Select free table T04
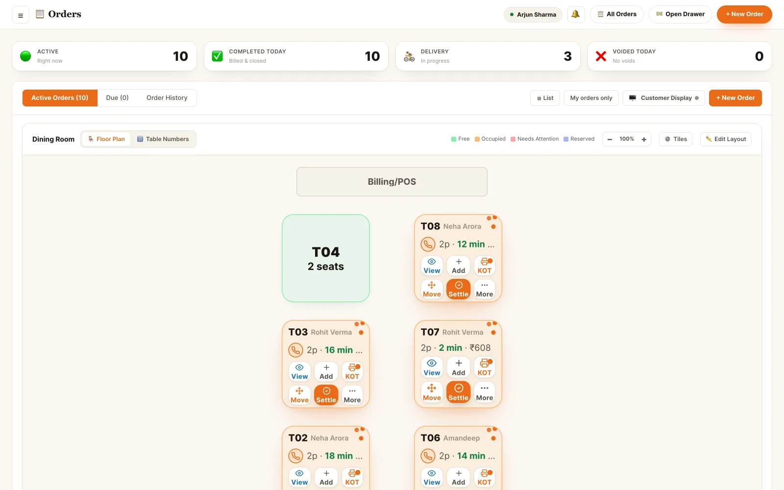This screenshot has width=784, height=490. click(x=326, y=258)
